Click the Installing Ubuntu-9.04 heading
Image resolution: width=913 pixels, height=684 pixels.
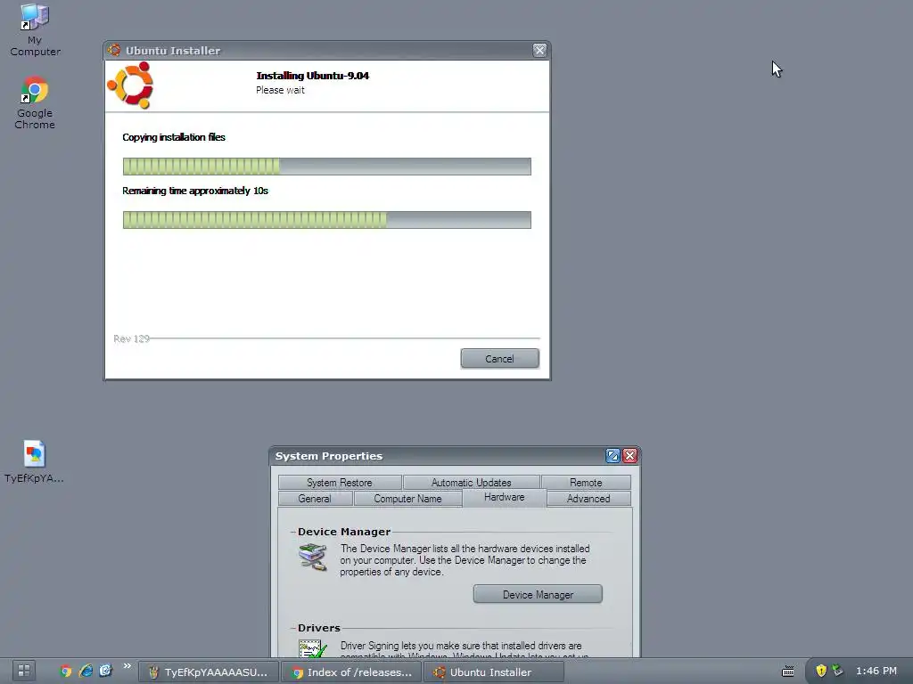313,76
